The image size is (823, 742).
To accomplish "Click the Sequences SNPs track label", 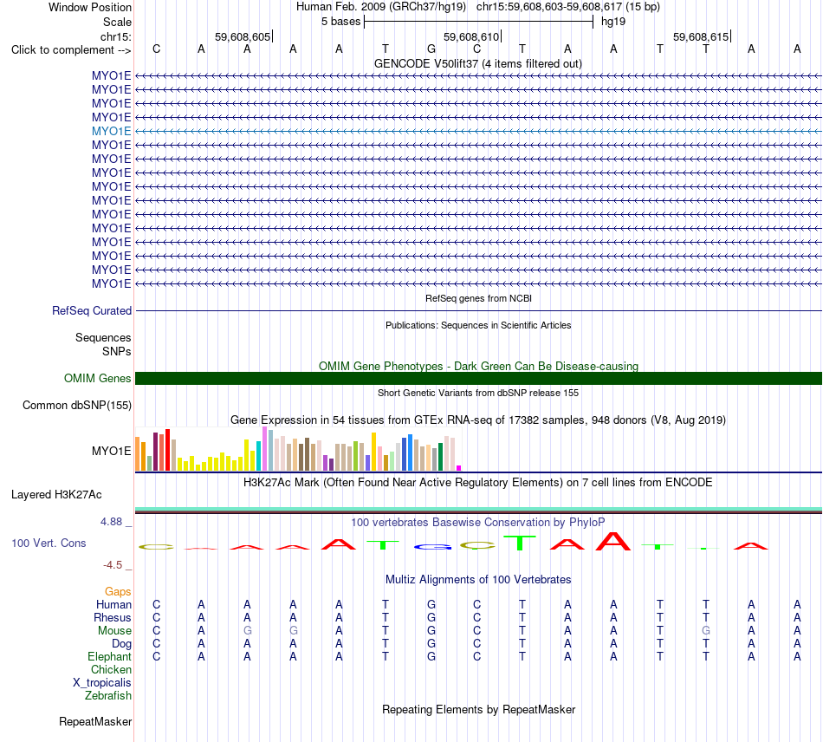I will 103,344.
